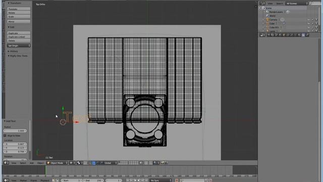Viewport: 323px width, 182px height.
Task: Toggle the Align to View checkbox
Action: pos(5,135)
